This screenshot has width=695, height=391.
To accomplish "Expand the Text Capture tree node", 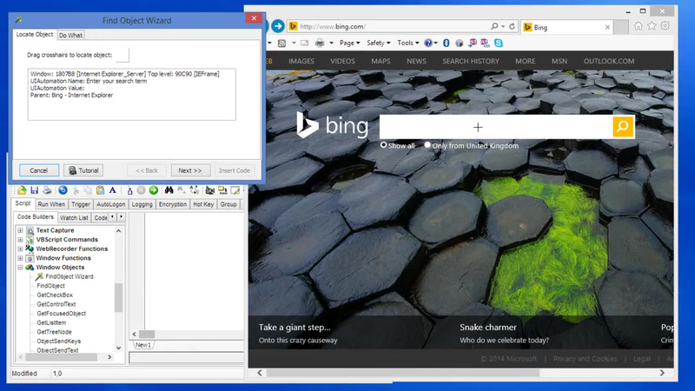I will pos(20,230).
